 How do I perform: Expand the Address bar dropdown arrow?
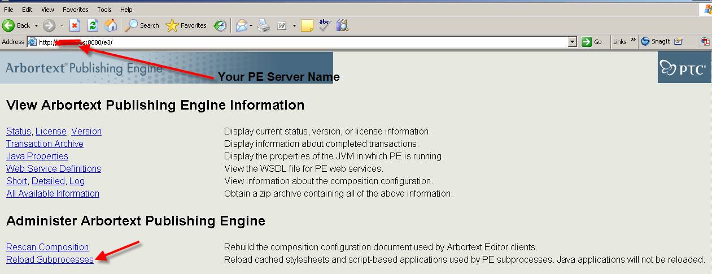point(572,42)
